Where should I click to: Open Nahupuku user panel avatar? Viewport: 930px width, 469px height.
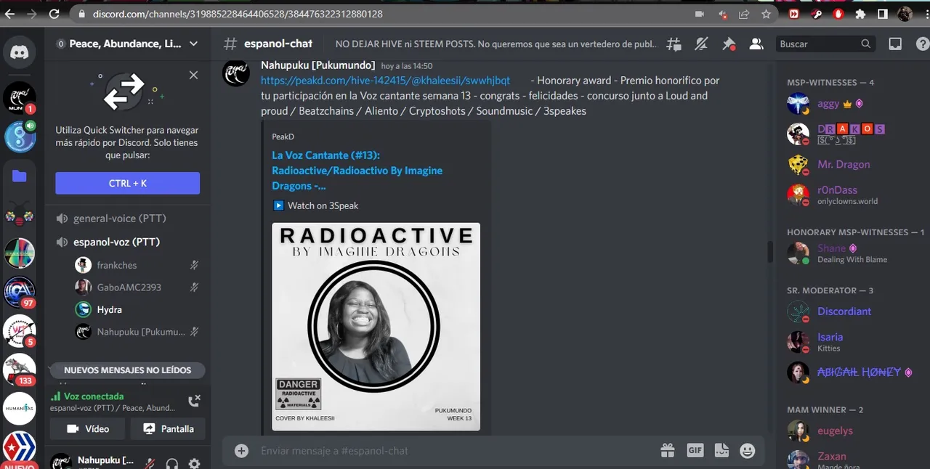point(61,462)
